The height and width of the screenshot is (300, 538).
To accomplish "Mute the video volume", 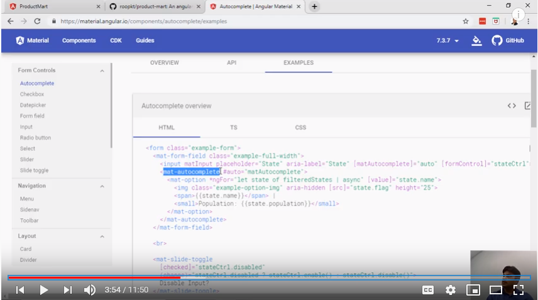I will pyautogui.click(x=90, y=290).
